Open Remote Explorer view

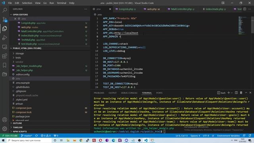tap(4, 47)
